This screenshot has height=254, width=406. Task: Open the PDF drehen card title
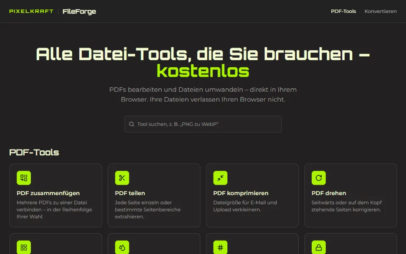pos(329,193)
